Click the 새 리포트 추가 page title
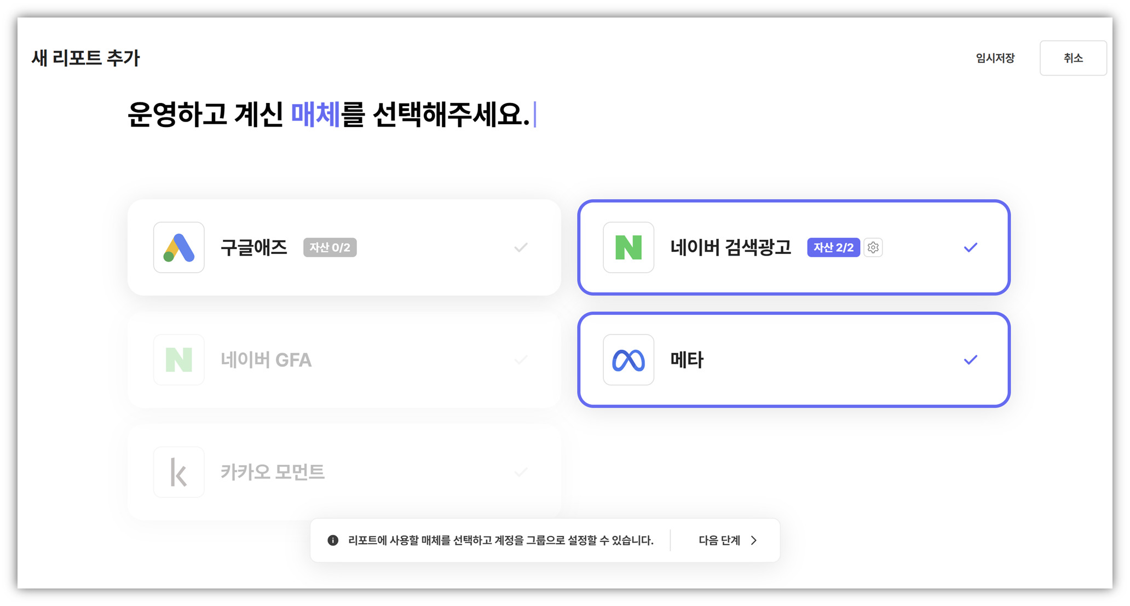Viewport: 1130px width, 606px height. tap(86, 58)
